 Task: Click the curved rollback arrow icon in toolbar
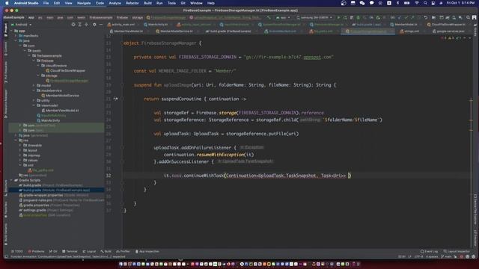pos(426,18)
